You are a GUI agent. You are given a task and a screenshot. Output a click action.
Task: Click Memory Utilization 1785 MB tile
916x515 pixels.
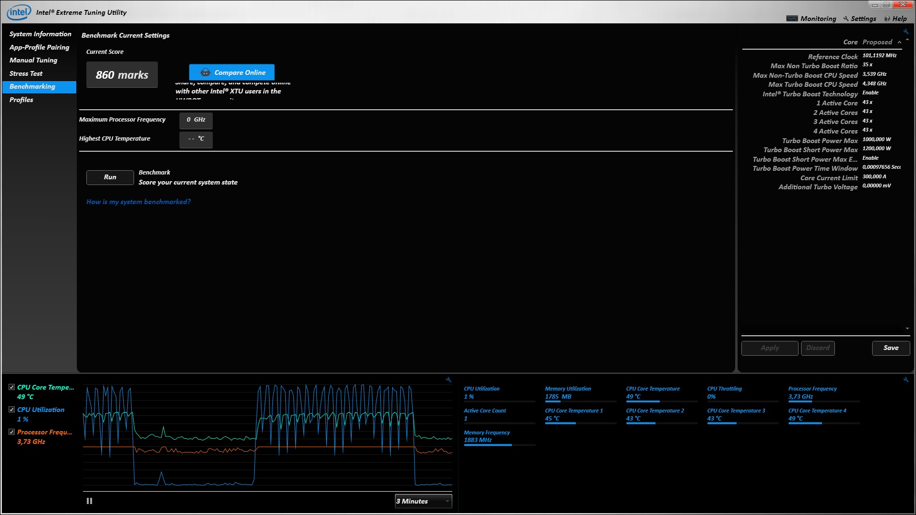pyautogui.click(x=580, y=393)
